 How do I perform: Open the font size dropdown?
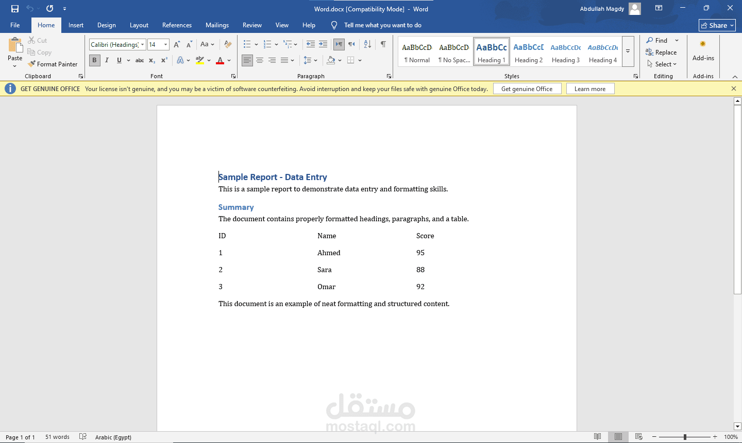click(x=165, y=45)
